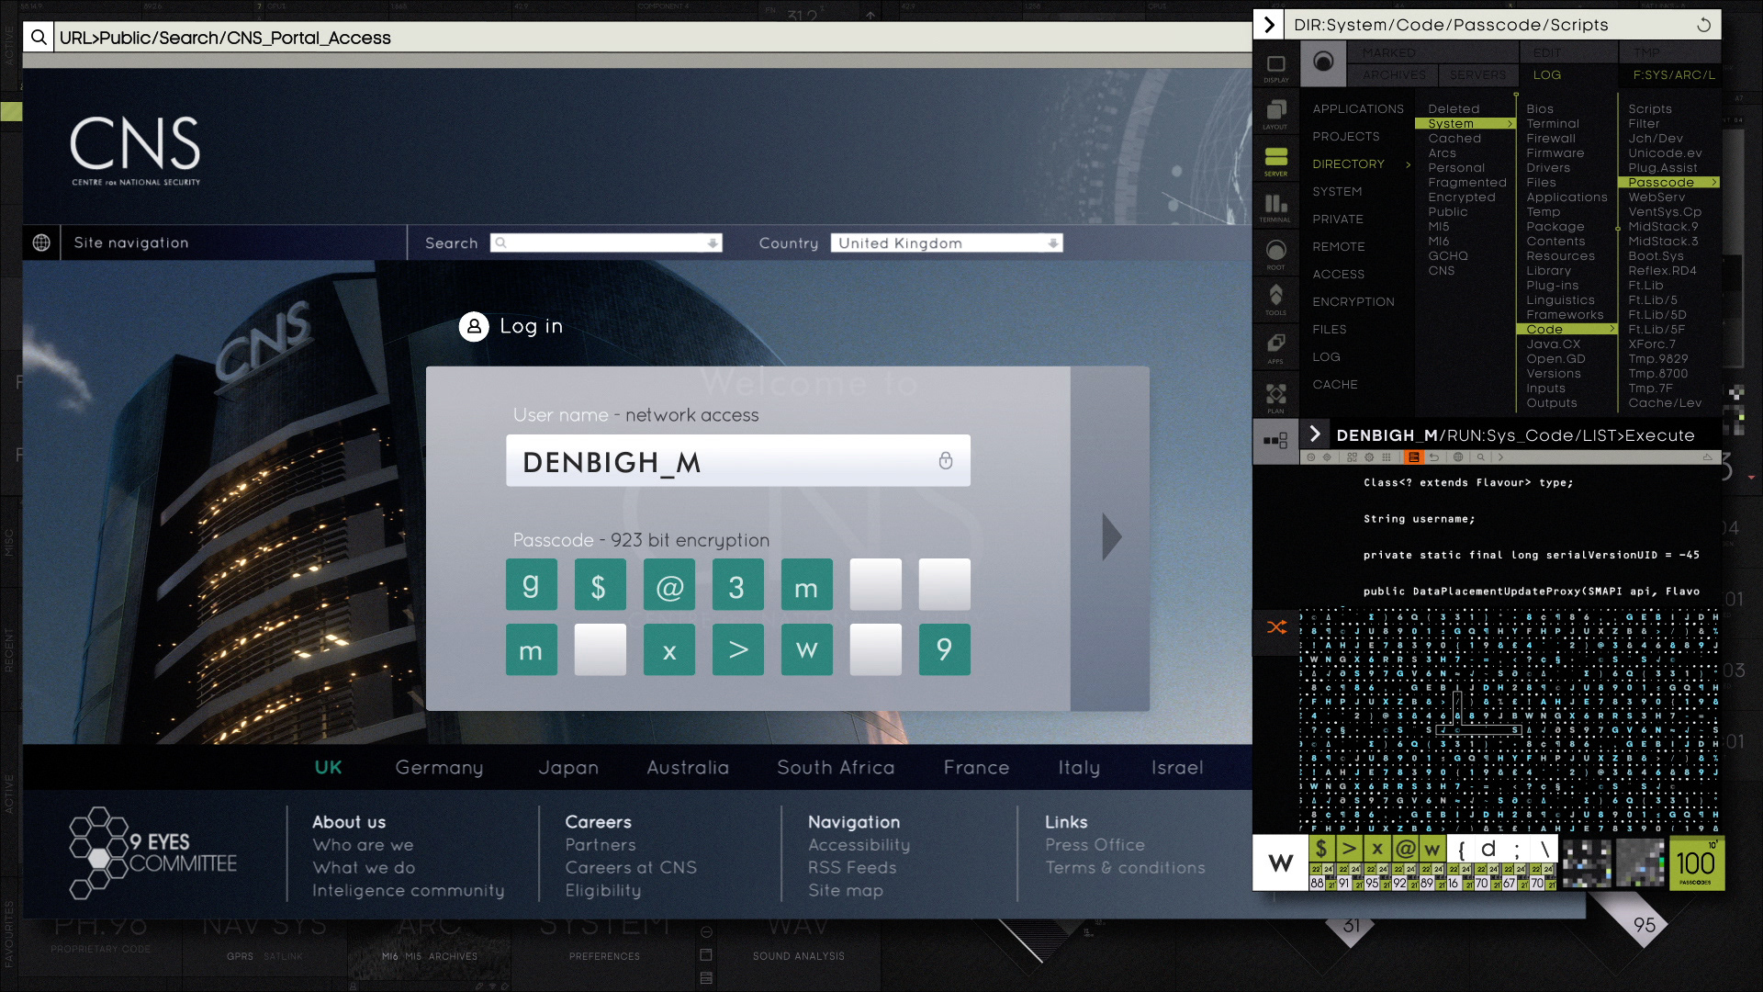This screenshot has height=992, width=1763.
Task: Click the 9 Eyes Committee logo
Action: 153,853
